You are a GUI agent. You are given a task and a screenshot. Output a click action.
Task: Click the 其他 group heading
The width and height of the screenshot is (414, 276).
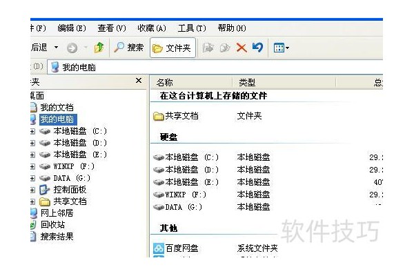169,228
